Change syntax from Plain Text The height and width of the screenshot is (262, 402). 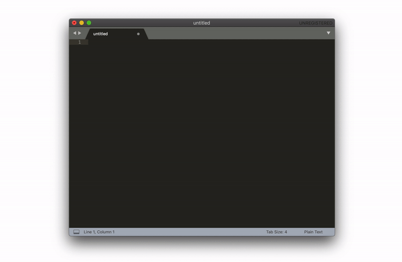[313, 232]
